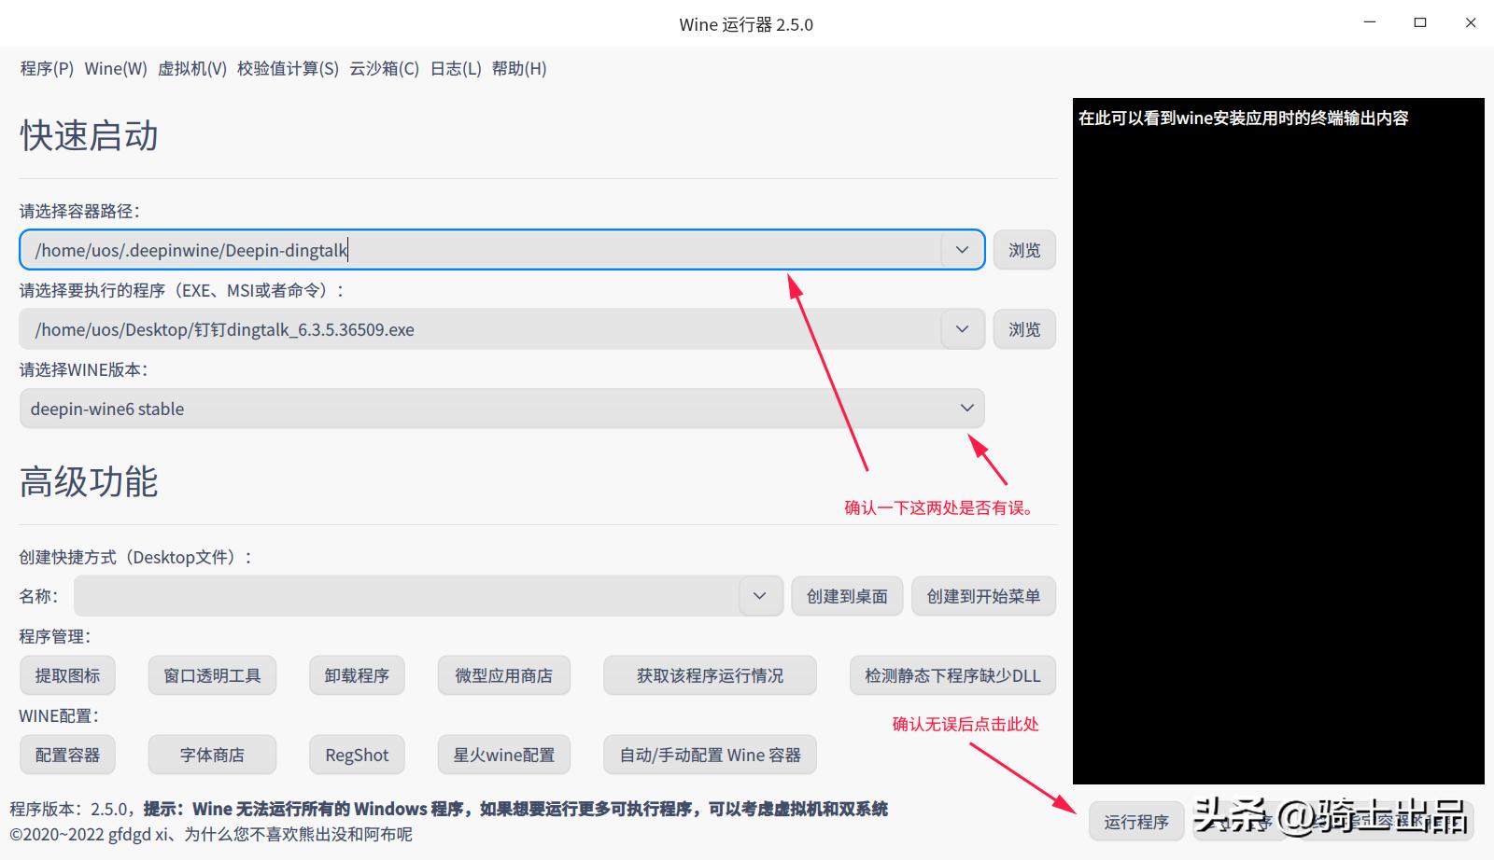The image size is (1494, 860).
Task: Launch the 窗口透明工具 window transparency tool
Action: pos(211,674)
